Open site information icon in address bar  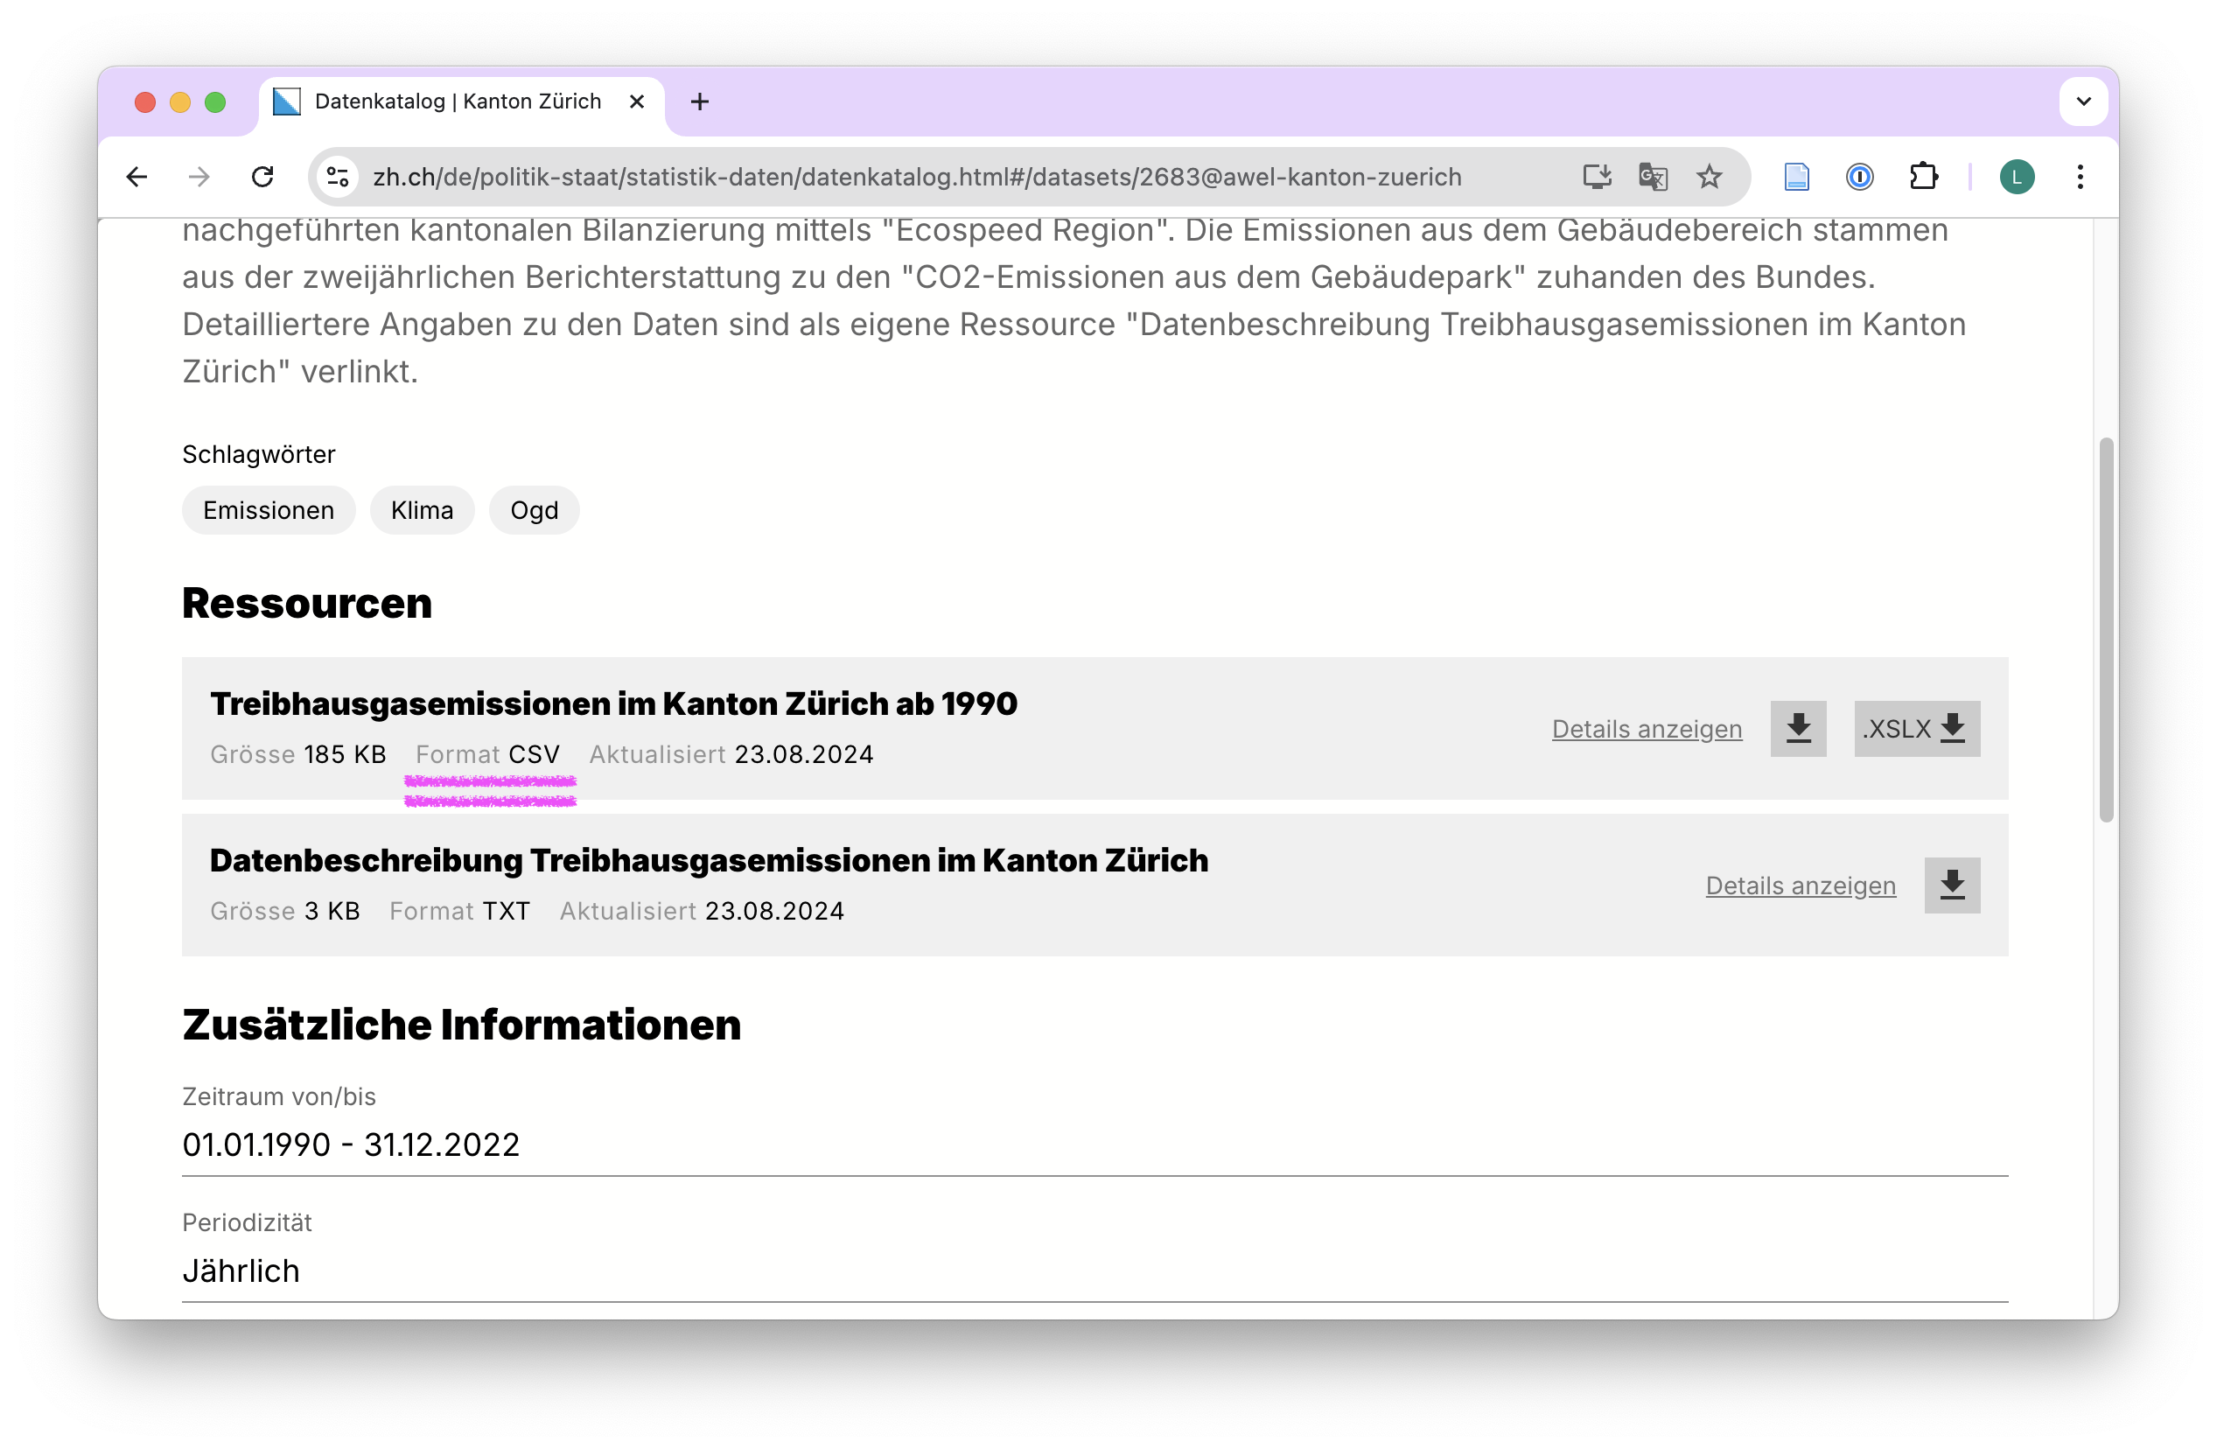coord(337,177)
